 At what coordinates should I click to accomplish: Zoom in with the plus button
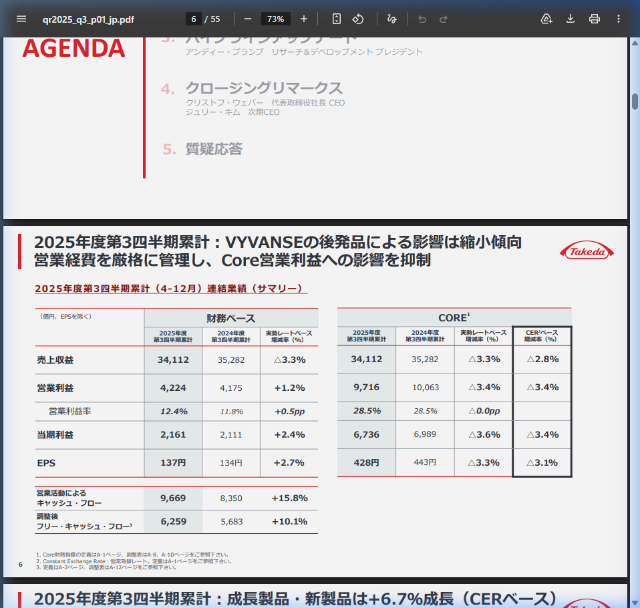point(304,19)
